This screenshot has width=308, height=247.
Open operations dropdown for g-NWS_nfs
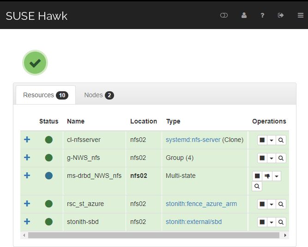coord(272,158)
